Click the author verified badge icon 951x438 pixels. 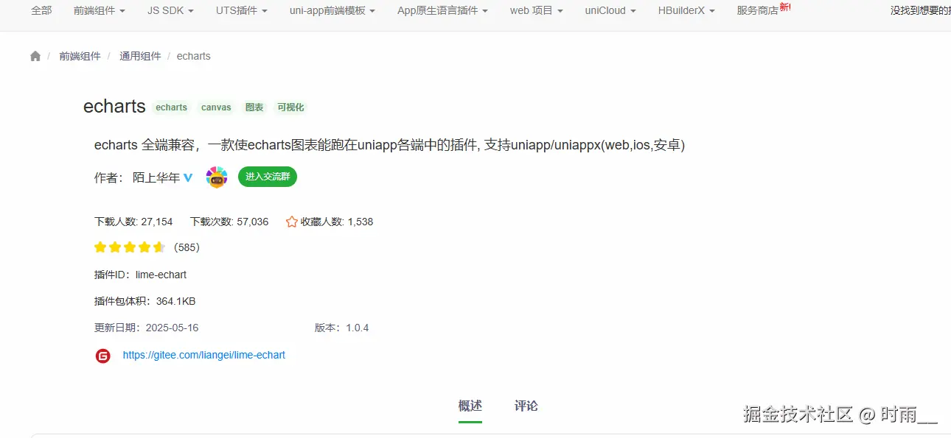pyautogui.click(x=188, y=177)
